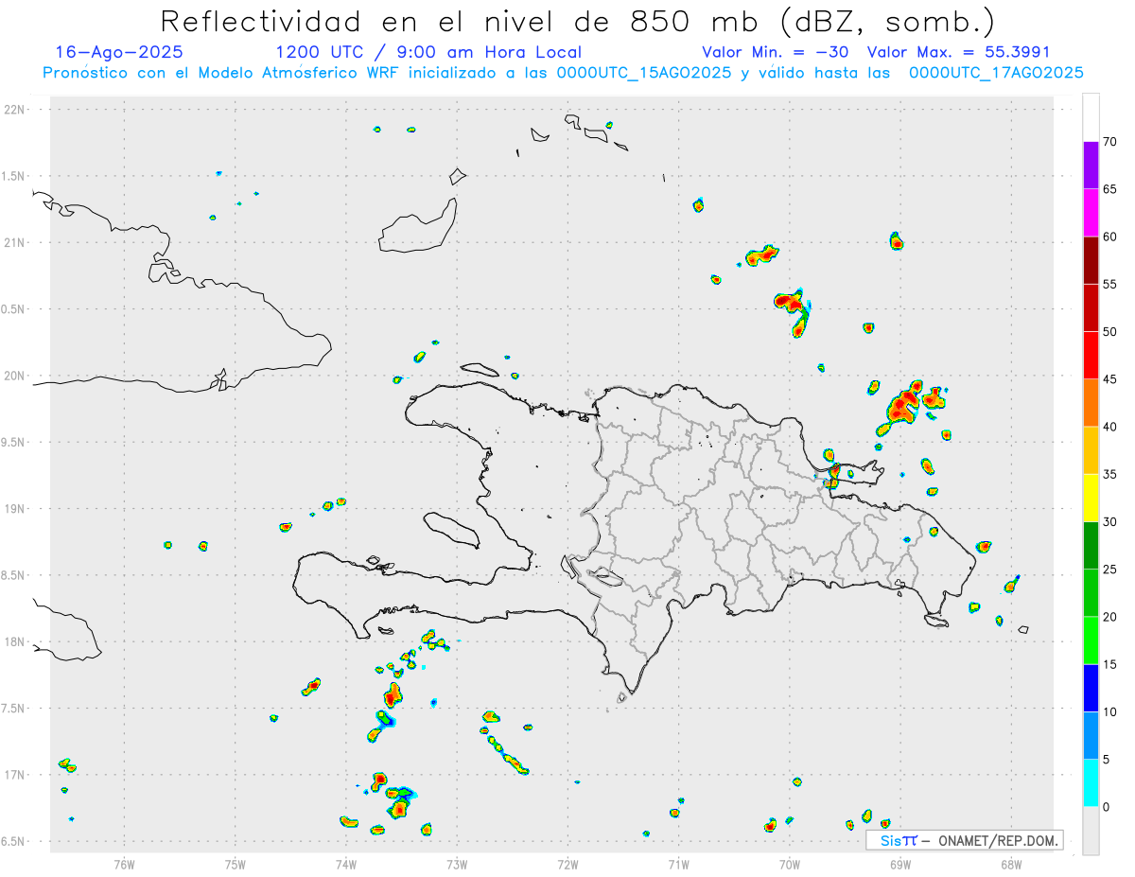This screenshot has height=877, width=1135.
Task: Click the '19N' latitude axis label
Action: click(x=16, y=509)
